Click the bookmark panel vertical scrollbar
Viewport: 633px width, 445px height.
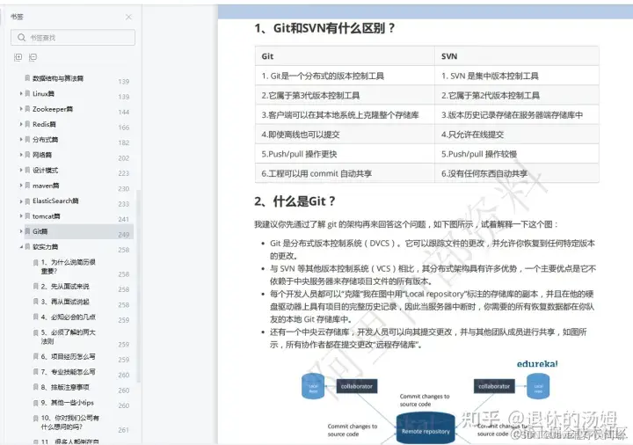[x=139, y=286]
